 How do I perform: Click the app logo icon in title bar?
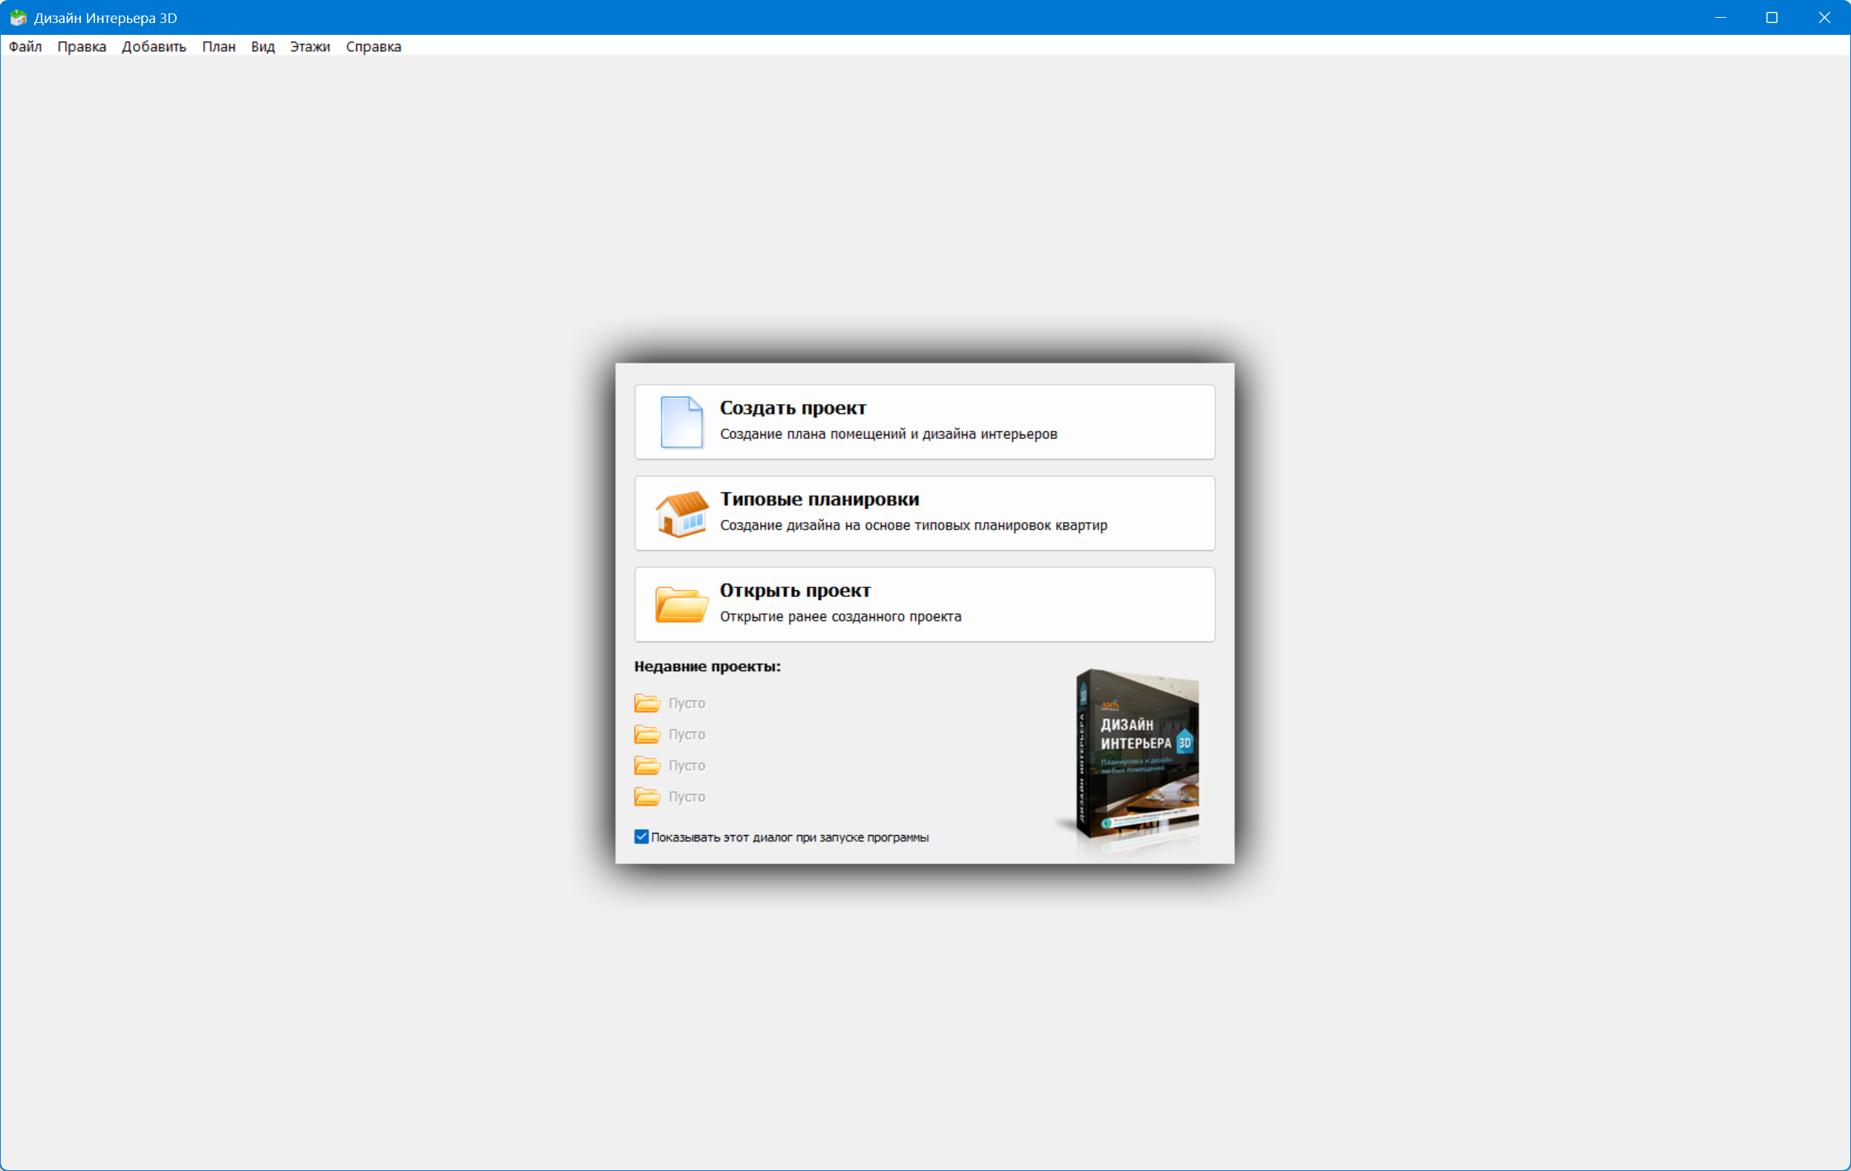pyautogui.click(x=18, y=18)
